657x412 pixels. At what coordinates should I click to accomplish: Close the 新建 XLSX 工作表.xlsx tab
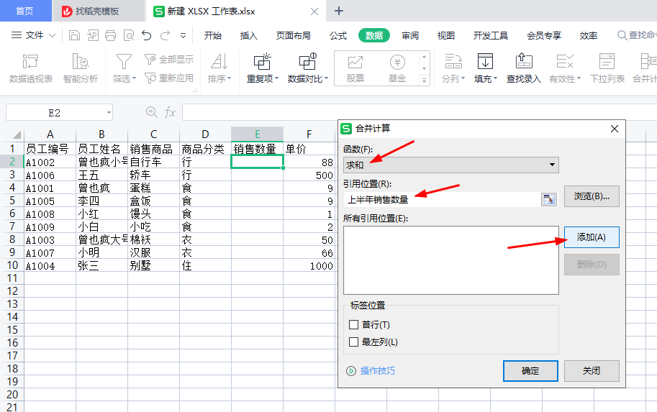click(x=314, y=12)
